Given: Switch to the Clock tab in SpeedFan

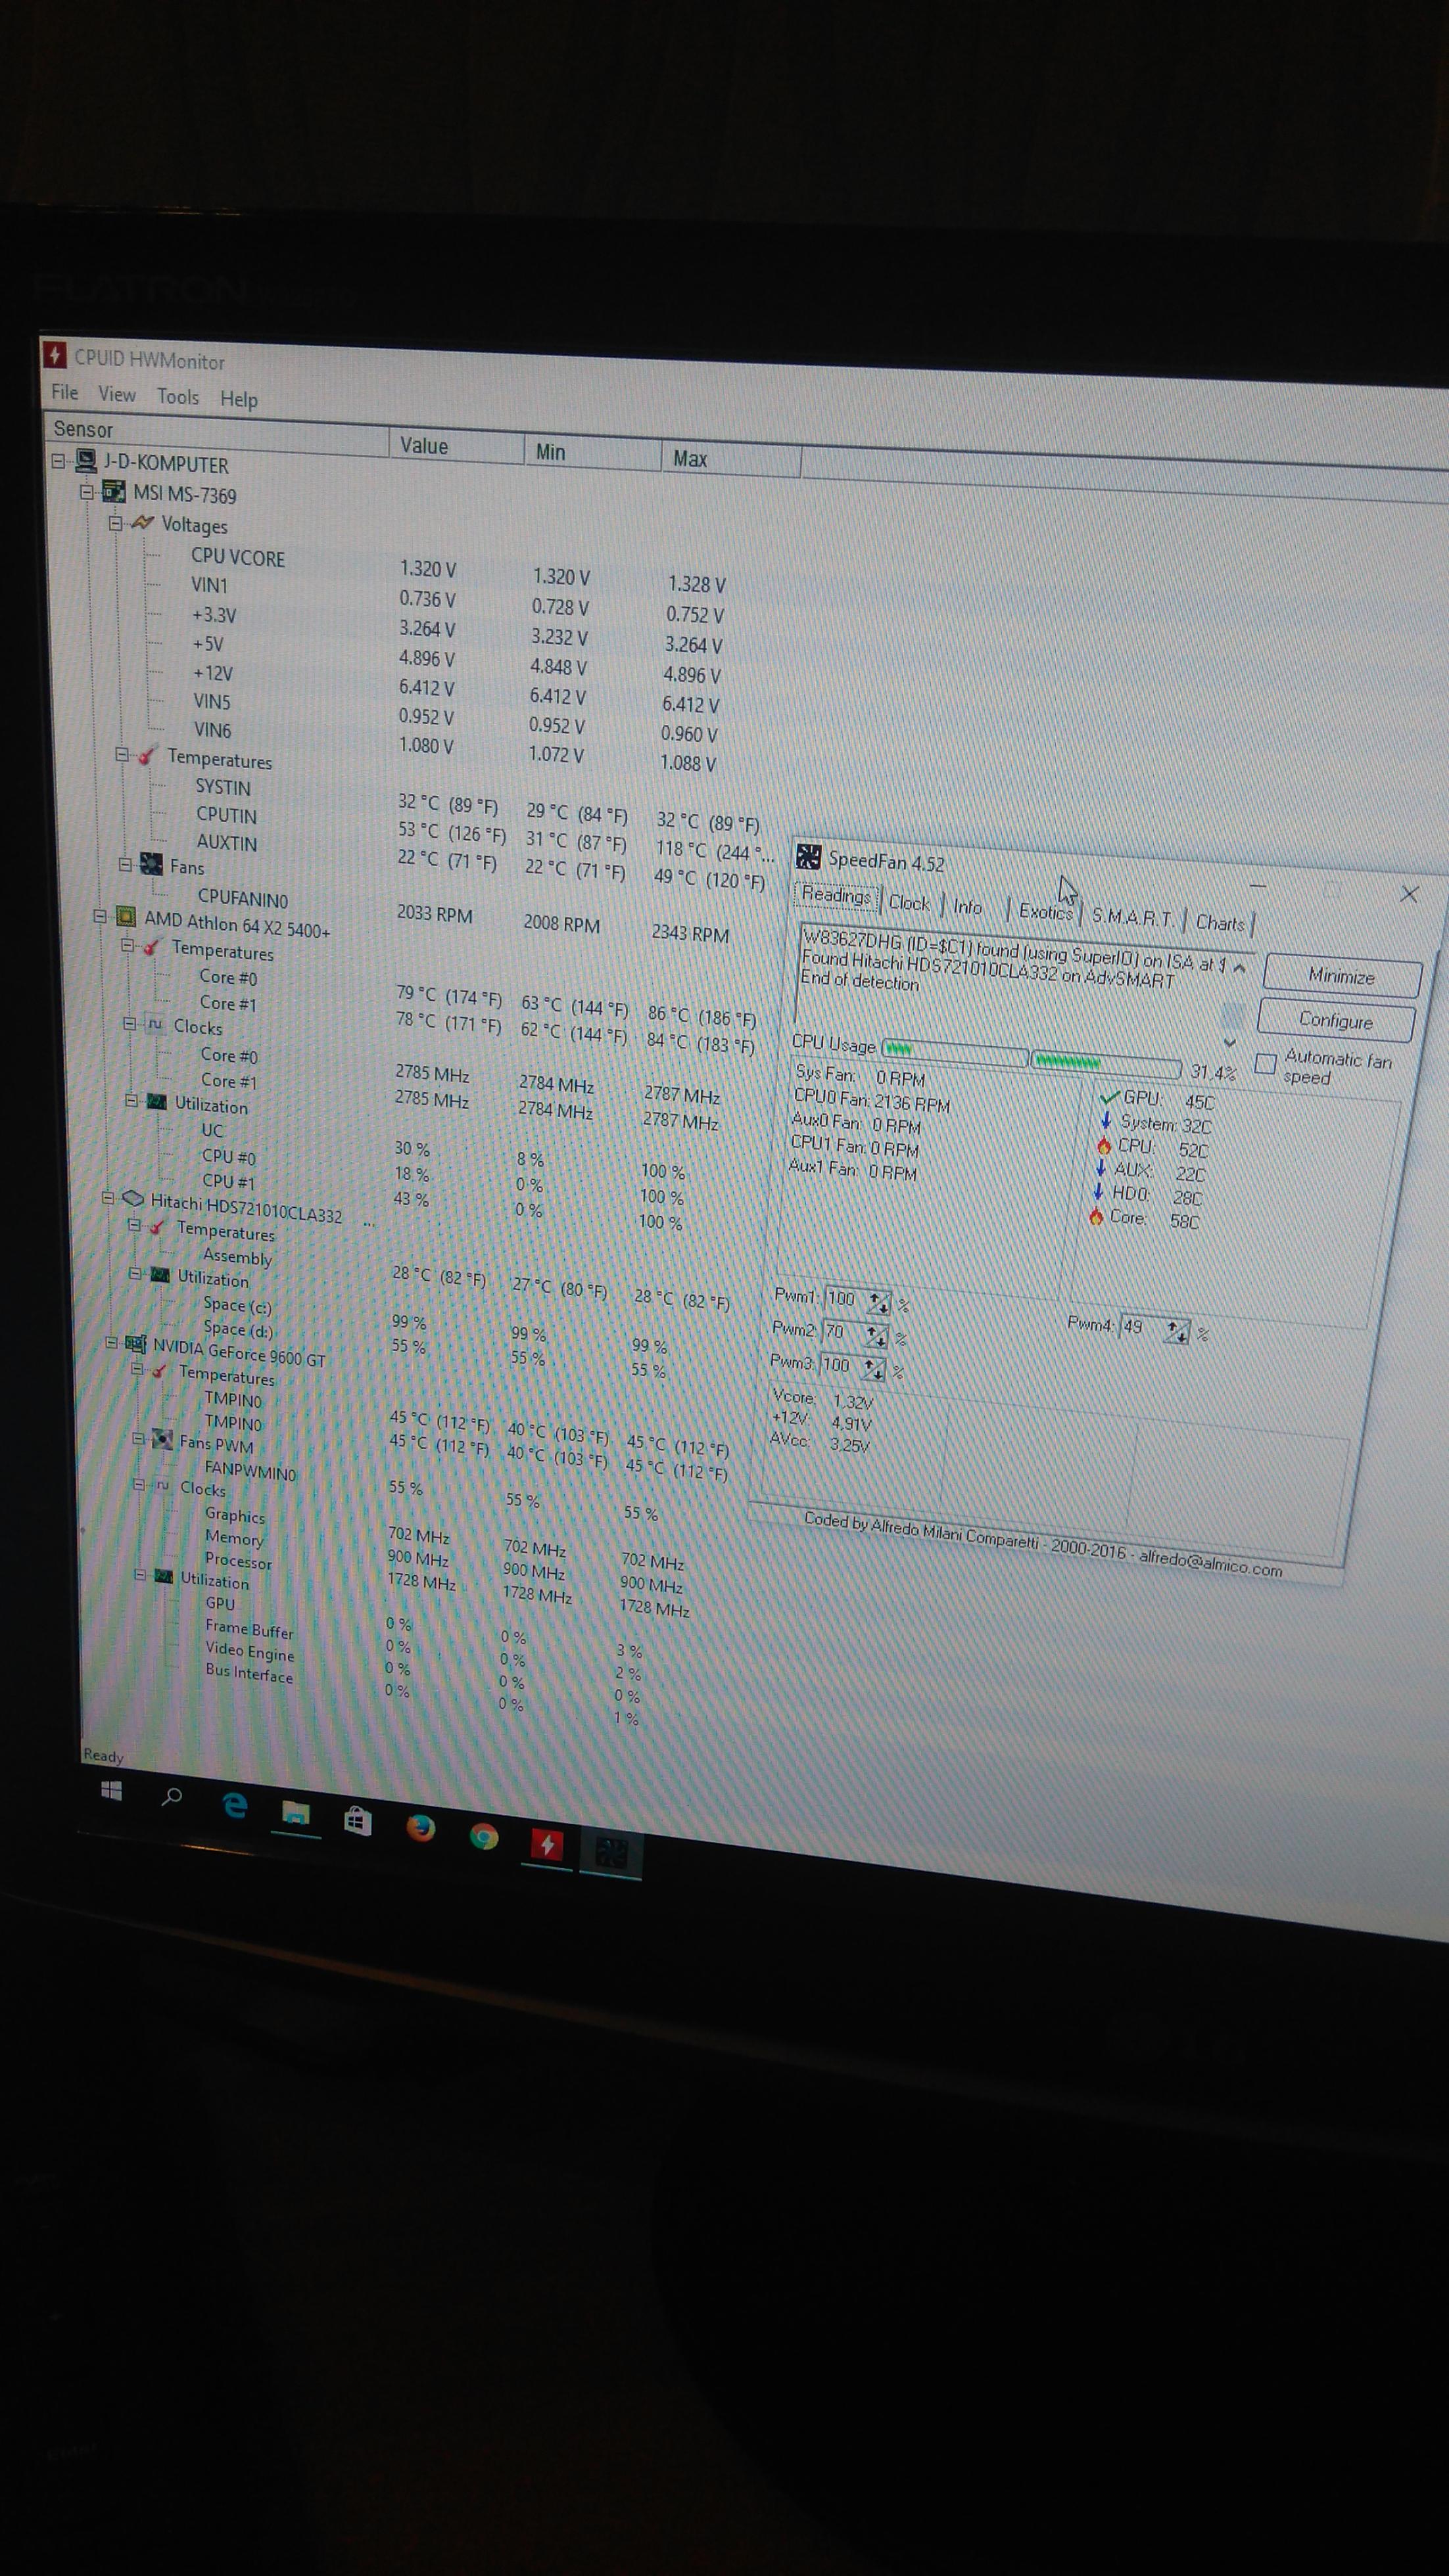Looking at the screenshot, I should click(x=910, y=902).
